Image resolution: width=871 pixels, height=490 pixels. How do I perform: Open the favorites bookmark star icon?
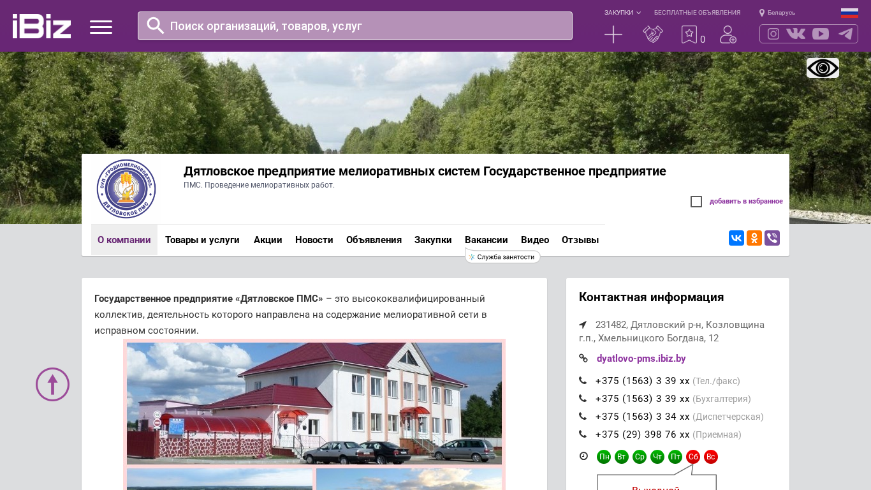(689, 34)
